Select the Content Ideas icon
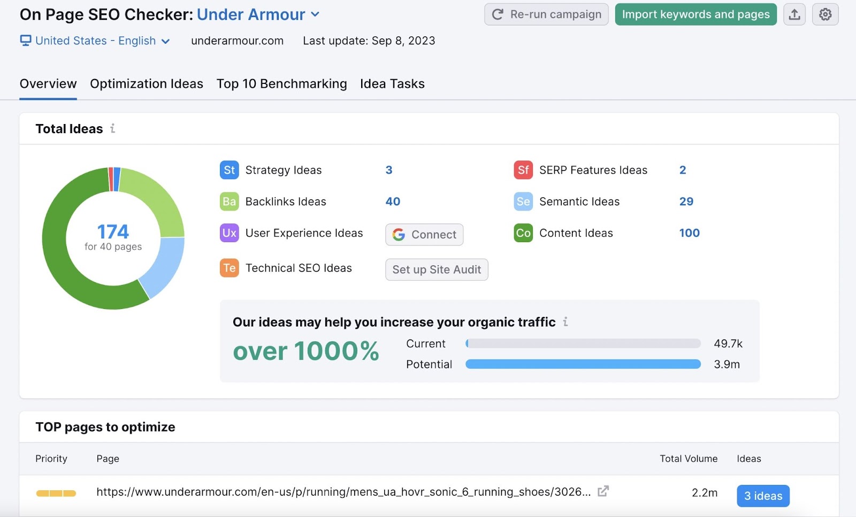The width and height of the screenshot is (856, 517). coord(523,234)
